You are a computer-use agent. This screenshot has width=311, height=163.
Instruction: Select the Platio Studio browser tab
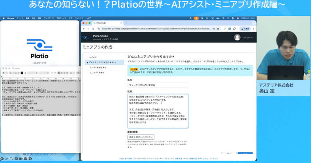coord(107,23)
